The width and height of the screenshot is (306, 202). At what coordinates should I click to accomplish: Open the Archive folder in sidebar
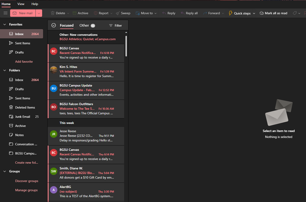(22, 126)
